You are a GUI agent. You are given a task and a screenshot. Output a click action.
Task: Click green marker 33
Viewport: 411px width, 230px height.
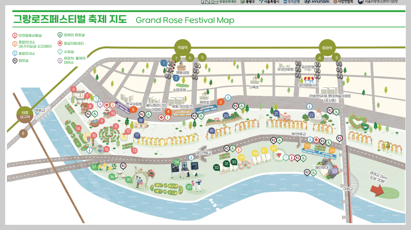(189, 187)
